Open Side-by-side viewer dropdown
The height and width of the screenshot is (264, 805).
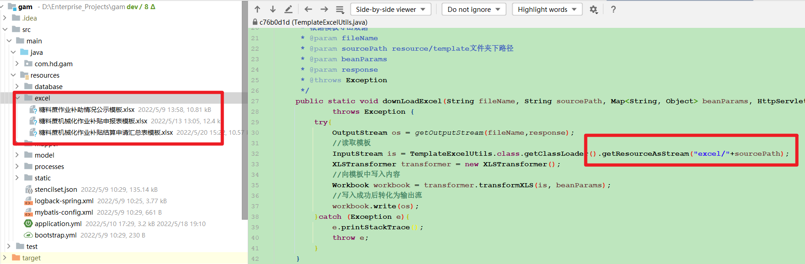click(391, 9)
